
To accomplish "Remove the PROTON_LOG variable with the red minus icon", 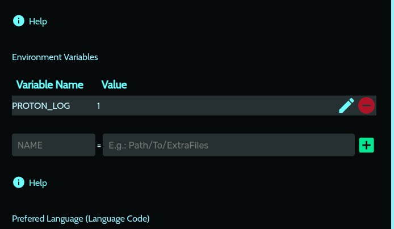I will pyautogui.click(x=366, y=105).
